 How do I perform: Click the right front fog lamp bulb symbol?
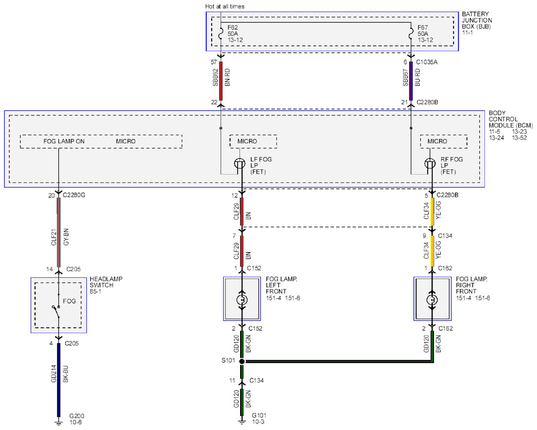pos(432,300)
